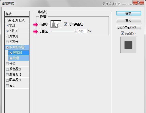Focus the range value field showing 100
The image size is (146, 113).
[83, 31]
